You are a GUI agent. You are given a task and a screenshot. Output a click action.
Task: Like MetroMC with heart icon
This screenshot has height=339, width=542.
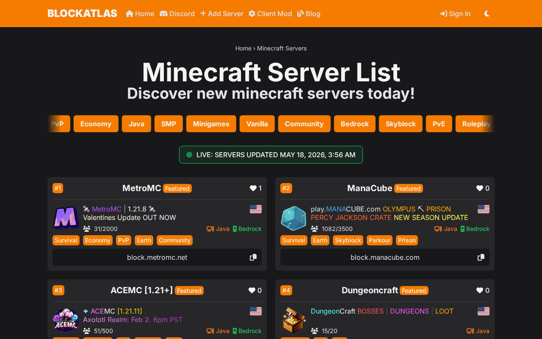pos(253,188)
